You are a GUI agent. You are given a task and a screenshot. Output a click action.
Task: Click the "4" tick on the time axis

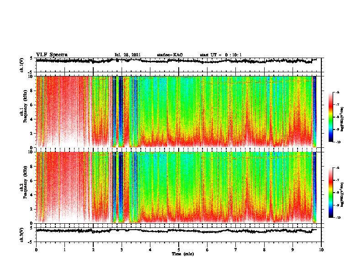[150, 250]
